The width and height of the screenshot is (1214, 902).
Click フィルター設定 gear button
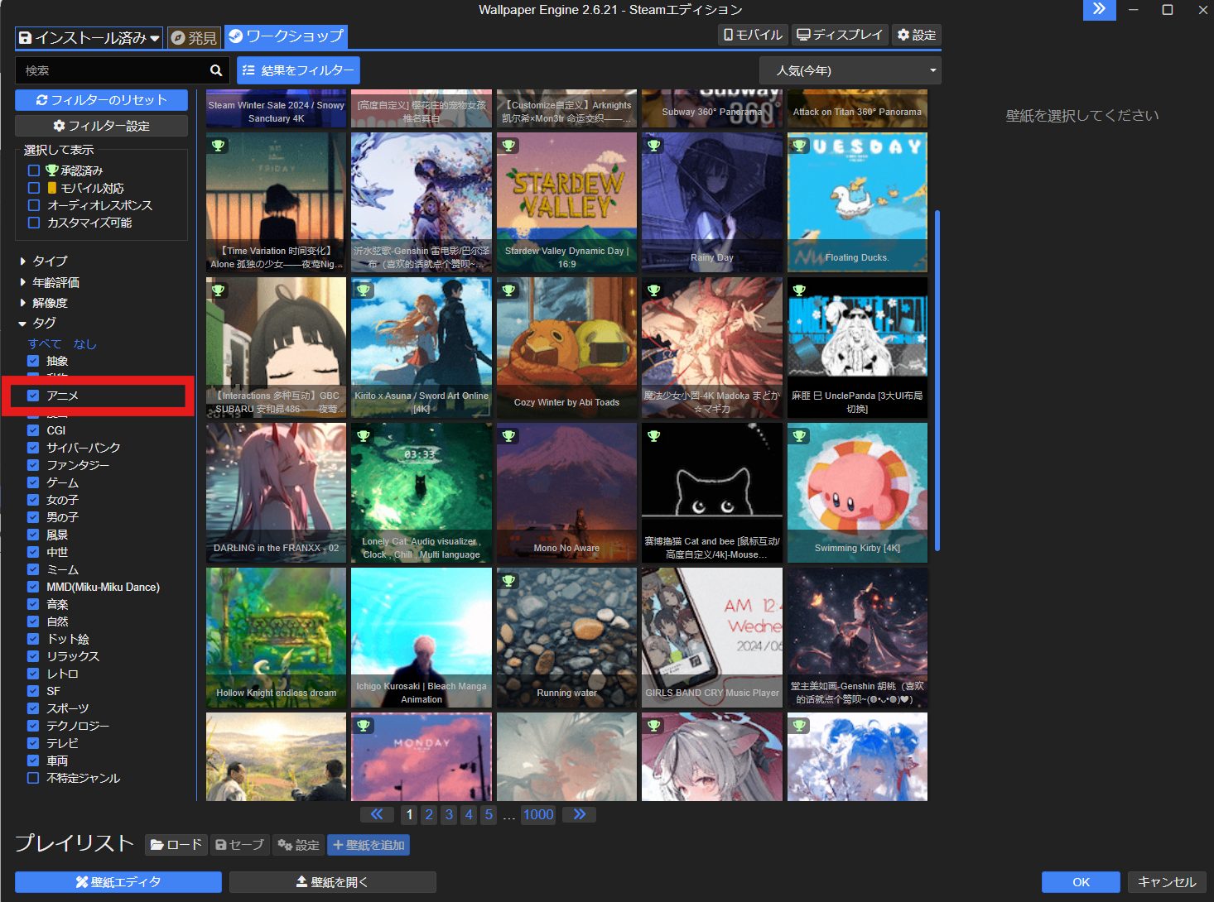click(101, 126)
